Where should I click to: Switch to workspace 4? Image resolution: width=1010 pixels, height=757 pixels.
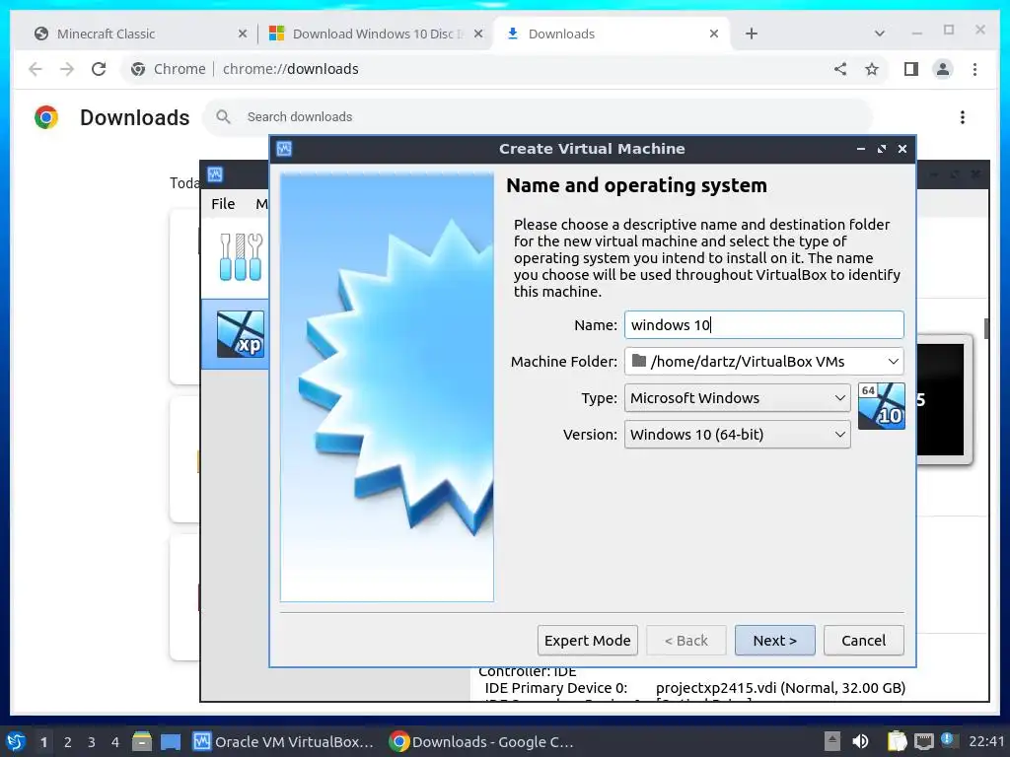115,742
